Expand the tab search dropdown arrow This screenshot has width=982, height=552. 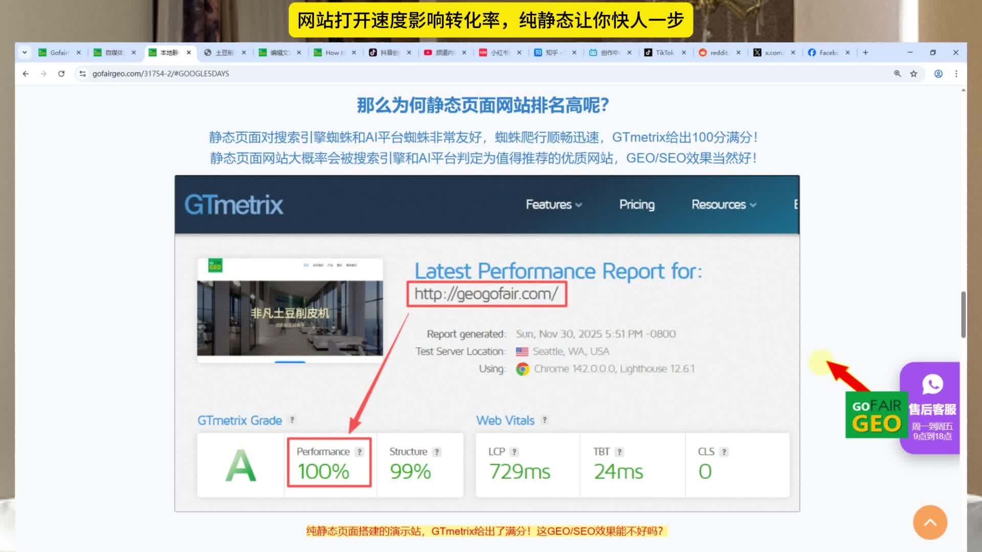24,52
